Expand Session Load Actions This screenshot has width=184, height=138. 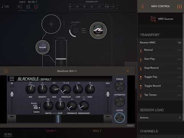pyautogui.click(x=160, y=118)
